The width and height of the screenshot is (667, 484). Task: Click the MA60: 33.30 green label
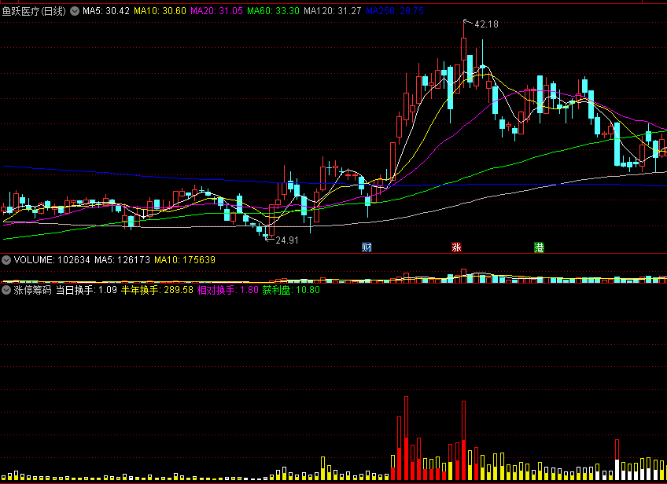274,11
